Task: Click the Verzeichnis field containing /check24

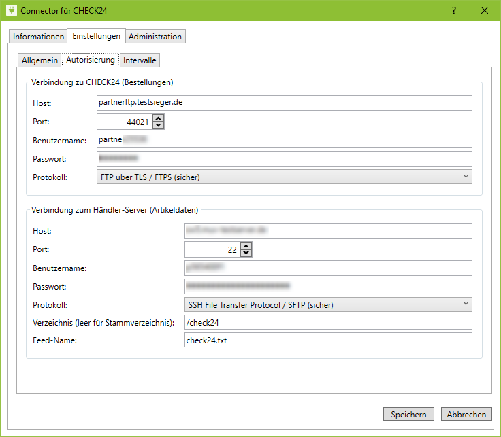Action: [328, 322]
